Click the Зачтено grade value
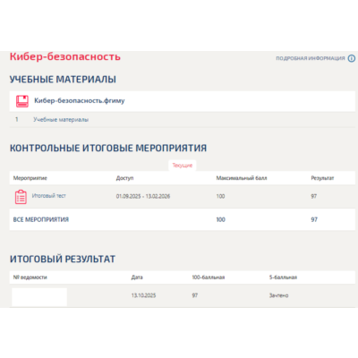The image size is (358, 358). 278,295
